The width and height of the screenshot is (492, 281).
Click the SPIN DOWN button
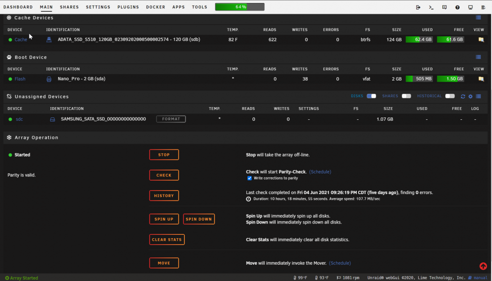pos(199,219)
